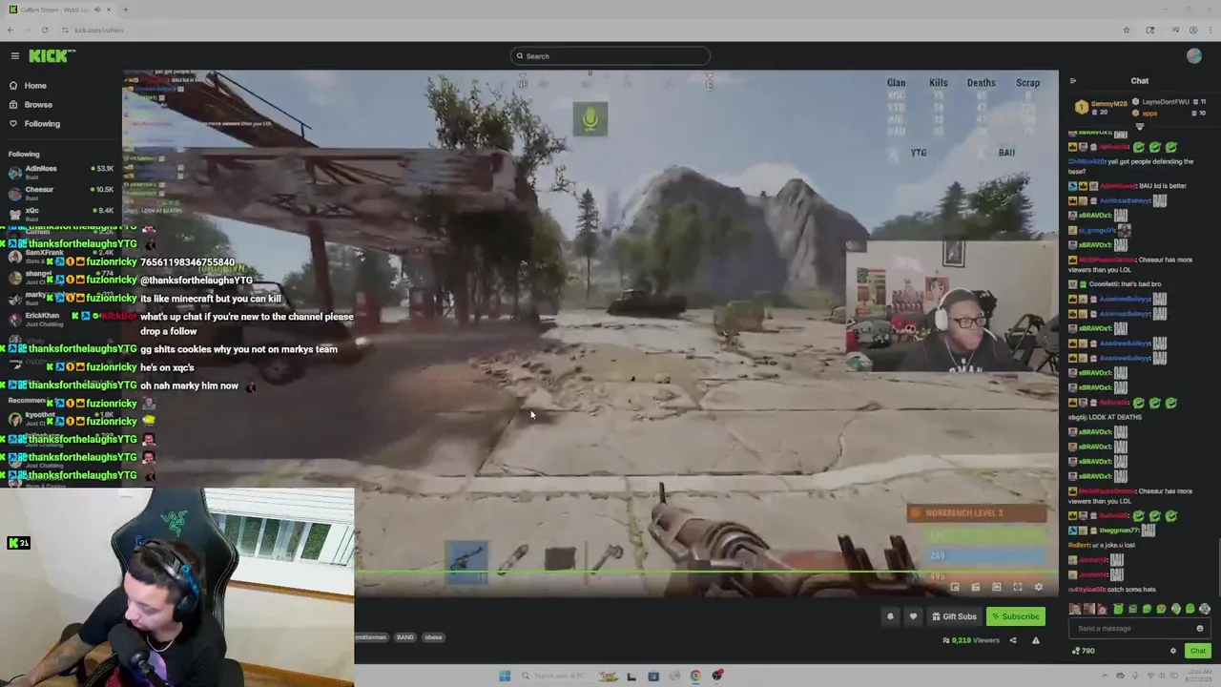Open Following in the sidebar
Image resolution: width=1221 pixels, height=687 pixels.
[42, 124]
